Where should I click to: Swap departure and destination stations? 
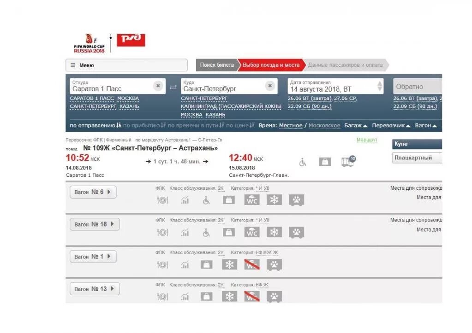(173, 87)
